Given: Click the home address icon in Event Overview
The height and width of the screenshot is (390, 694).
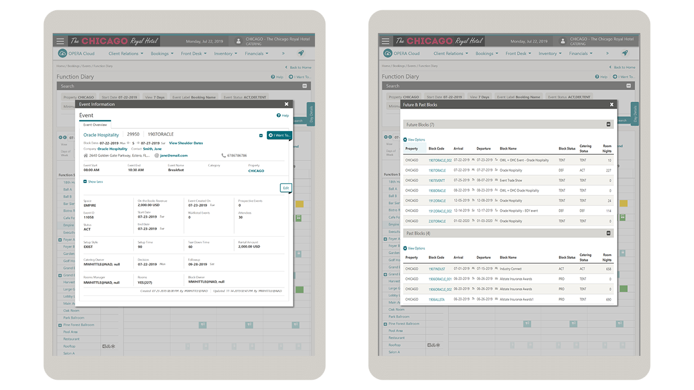Looking at the screenshot, I should click(x=85, y=155).
